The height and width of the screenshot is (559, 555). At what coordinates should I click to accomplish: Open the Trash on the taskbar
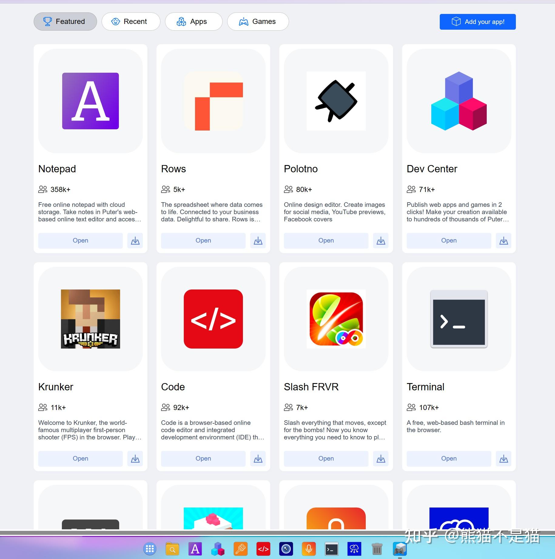click(377, 549)
